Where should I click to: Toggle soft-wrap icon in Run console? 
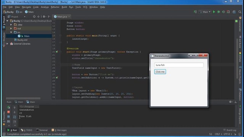[14, 117]
